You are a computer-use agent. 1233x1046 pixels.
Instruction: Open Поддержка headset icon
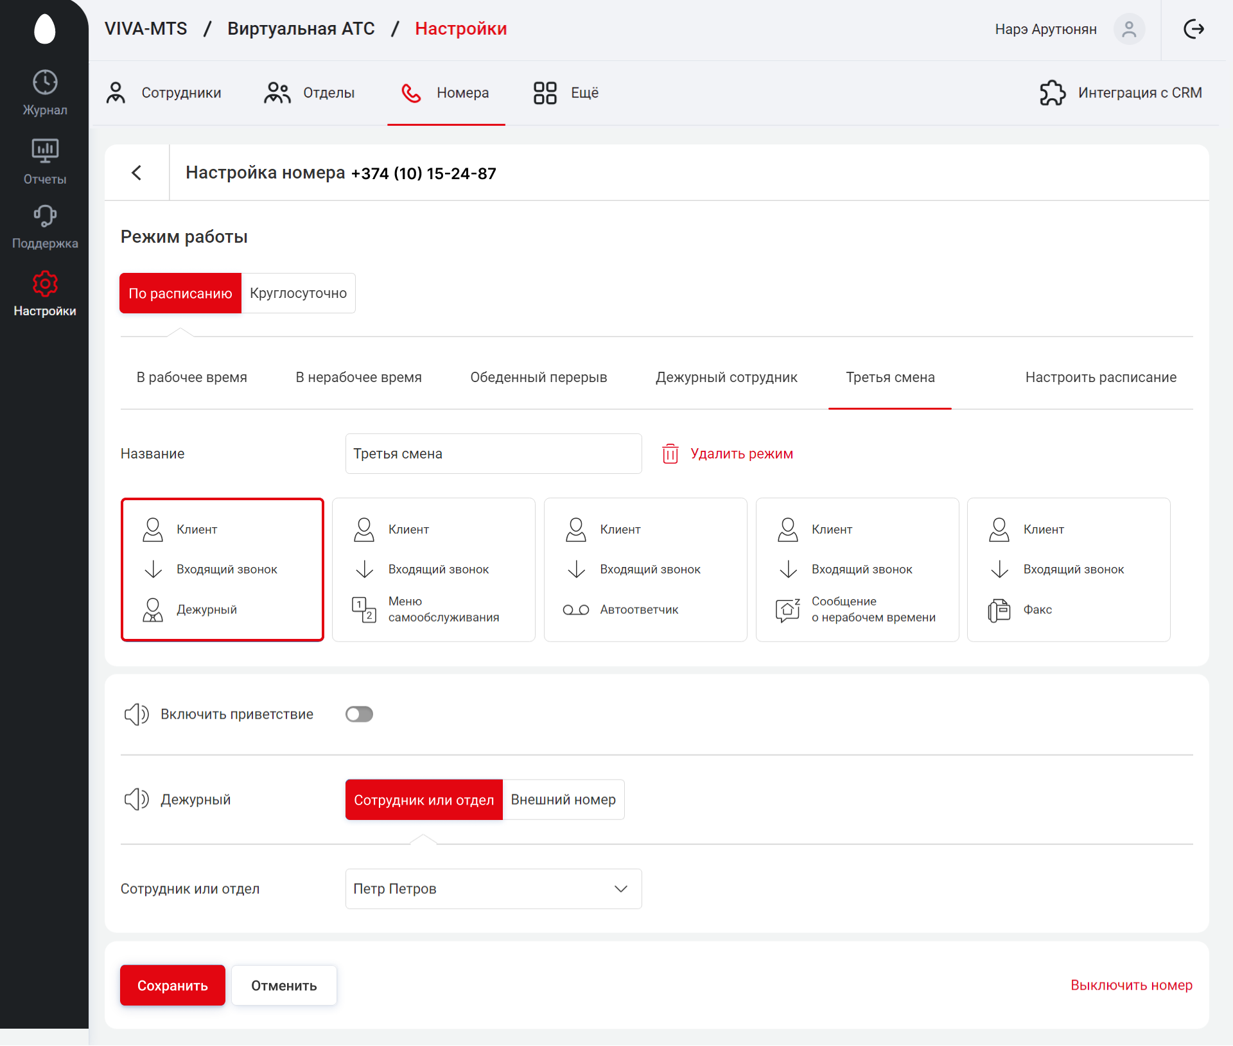click(x=45, y=216)
